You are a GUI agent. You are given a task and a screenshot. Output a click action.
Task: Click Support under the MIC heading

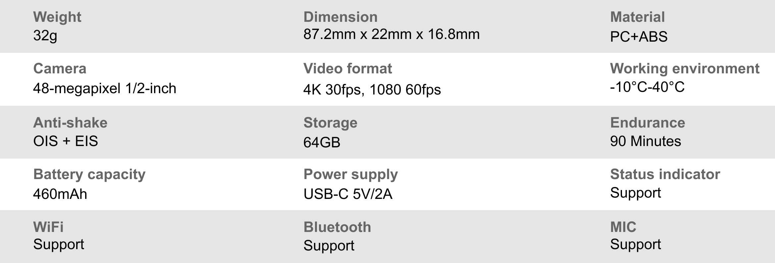point(635,244)
